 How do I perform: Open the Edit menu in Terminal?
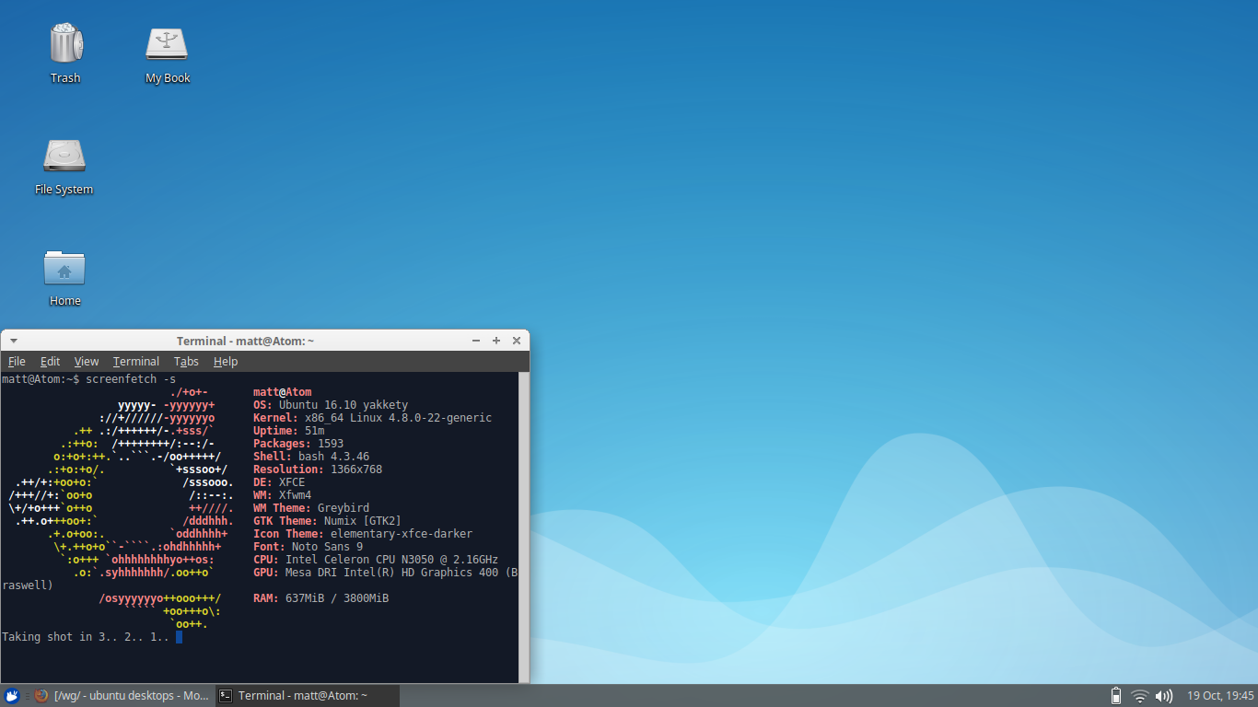click(x=50, y=362)
